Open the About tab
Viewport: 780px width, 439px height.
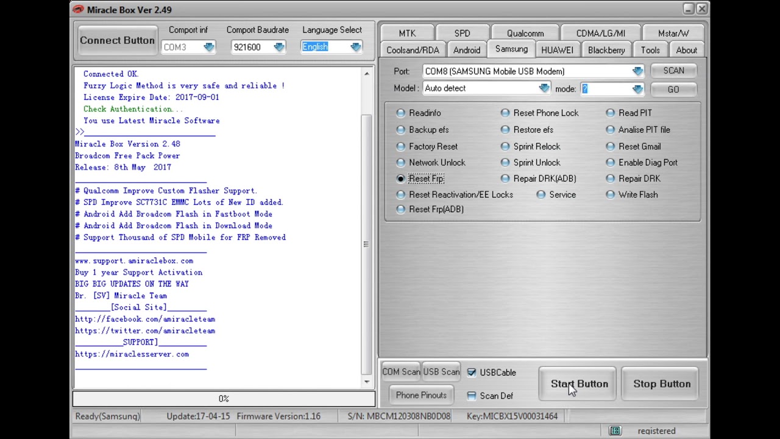click(686, 50)
